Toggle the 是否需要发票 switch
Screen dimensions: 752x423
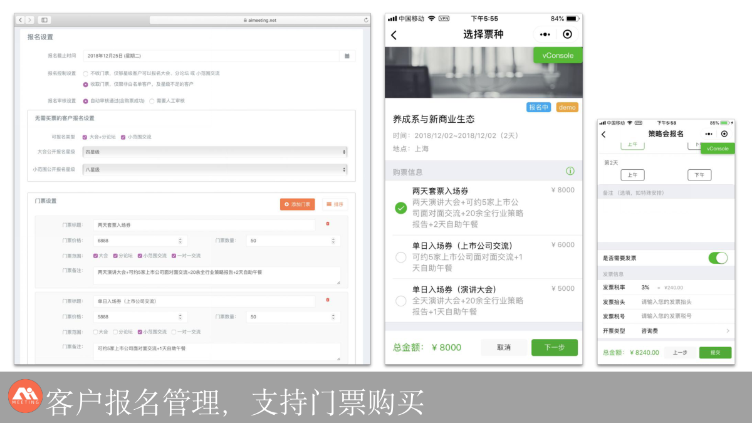click(718, 258)
